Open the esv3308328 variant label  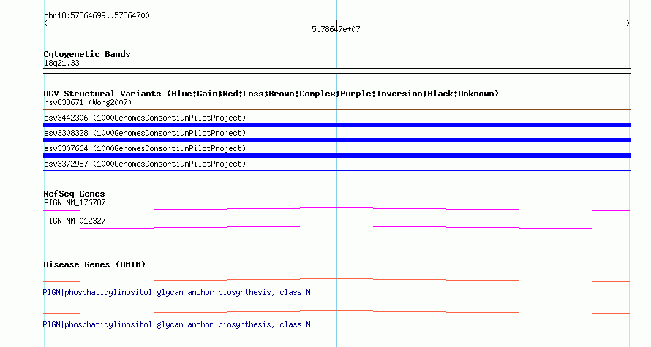[x=145, y=133]
